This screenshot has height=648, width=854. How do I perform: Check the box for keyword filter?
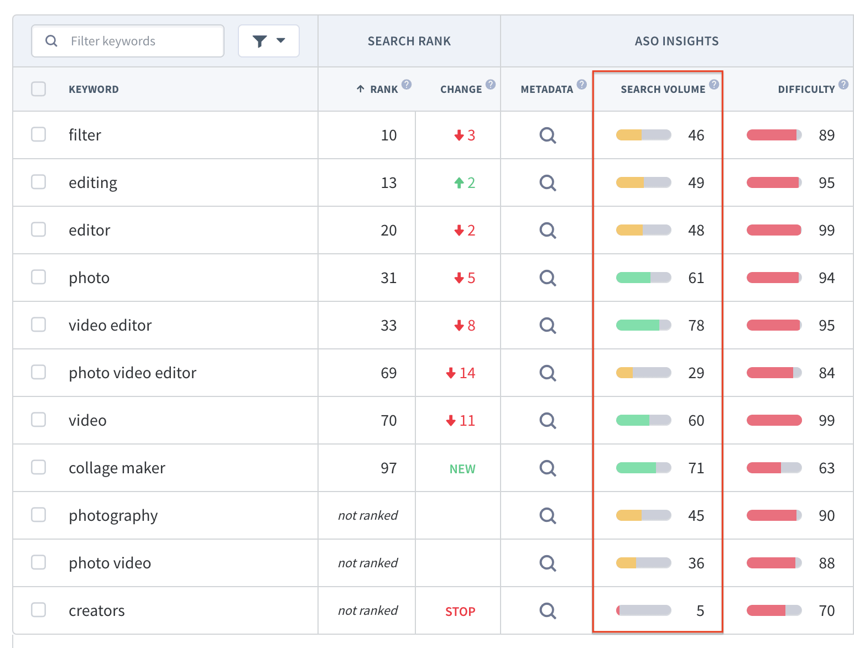[39, 134]
